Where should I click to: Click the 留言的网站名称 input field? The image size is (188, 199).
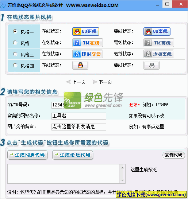[79, 116]
